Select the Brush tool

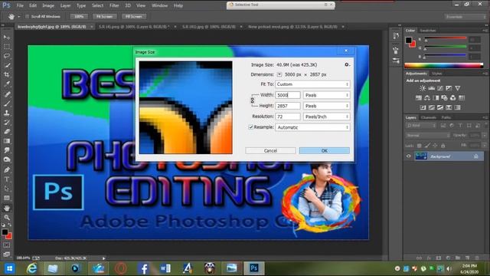[7, 103]
